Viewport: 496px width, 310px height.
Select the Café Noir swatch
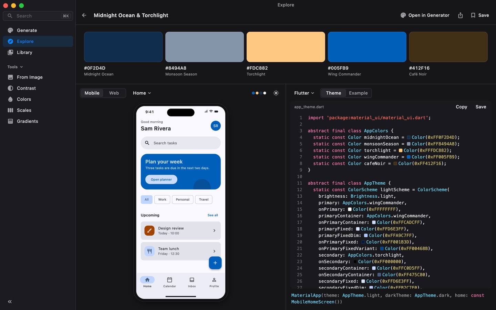click(448, 47)
